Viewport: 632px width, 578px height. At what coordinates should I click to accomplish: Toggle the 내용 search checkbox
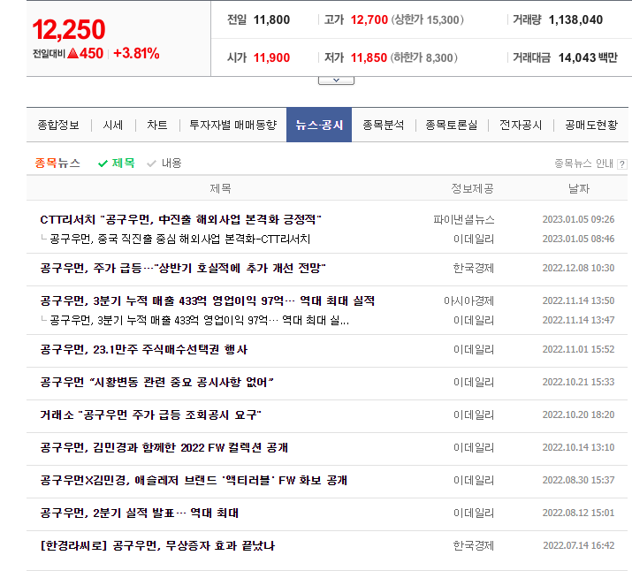[164, 163]
